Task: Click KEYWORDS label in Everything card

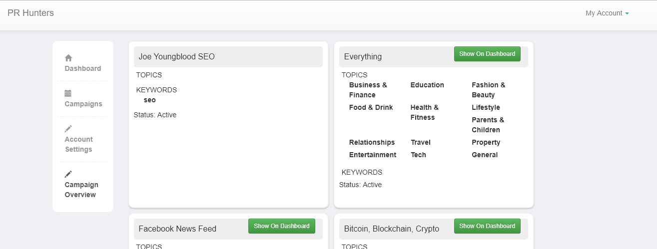Action: point(362,172)
